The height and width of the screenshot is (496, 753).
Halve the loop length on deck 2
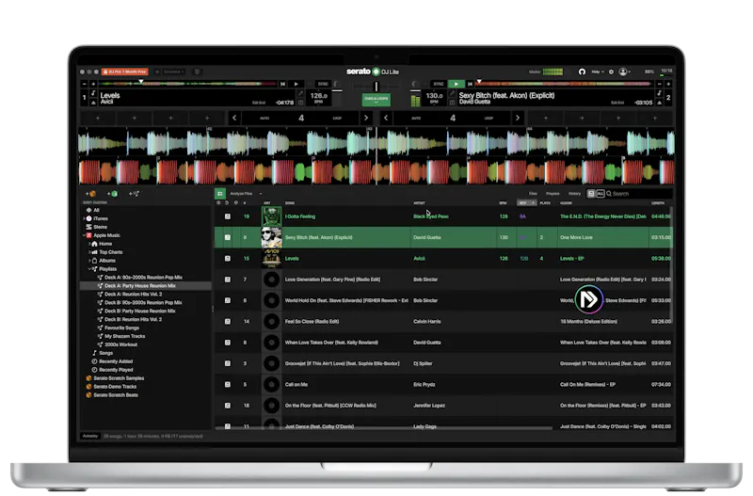point(386,119)
